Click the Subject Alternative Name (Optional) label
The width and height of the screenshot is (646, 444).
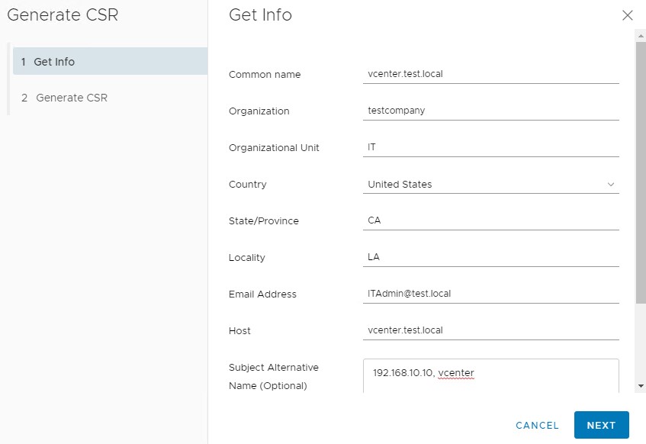click(x=273, y=376)
